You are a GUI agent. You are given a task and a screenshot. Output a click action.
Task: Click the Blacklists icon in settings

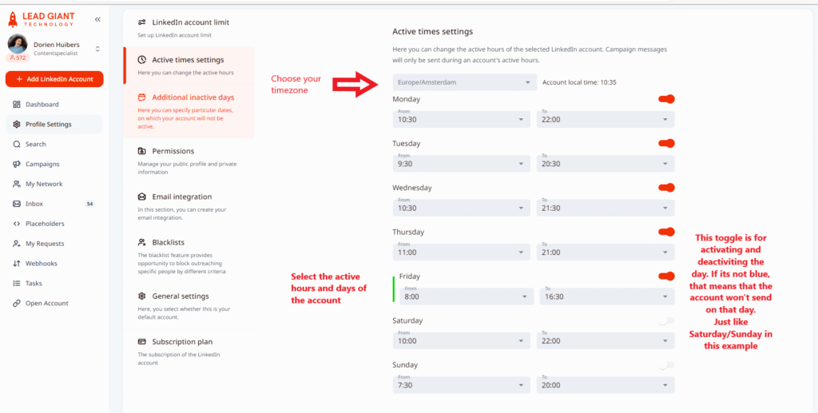[142, 242]
